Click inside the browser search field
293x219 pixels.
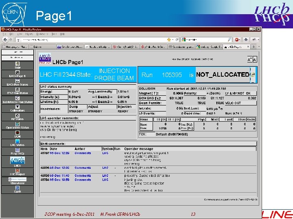(x=207, y=40)
